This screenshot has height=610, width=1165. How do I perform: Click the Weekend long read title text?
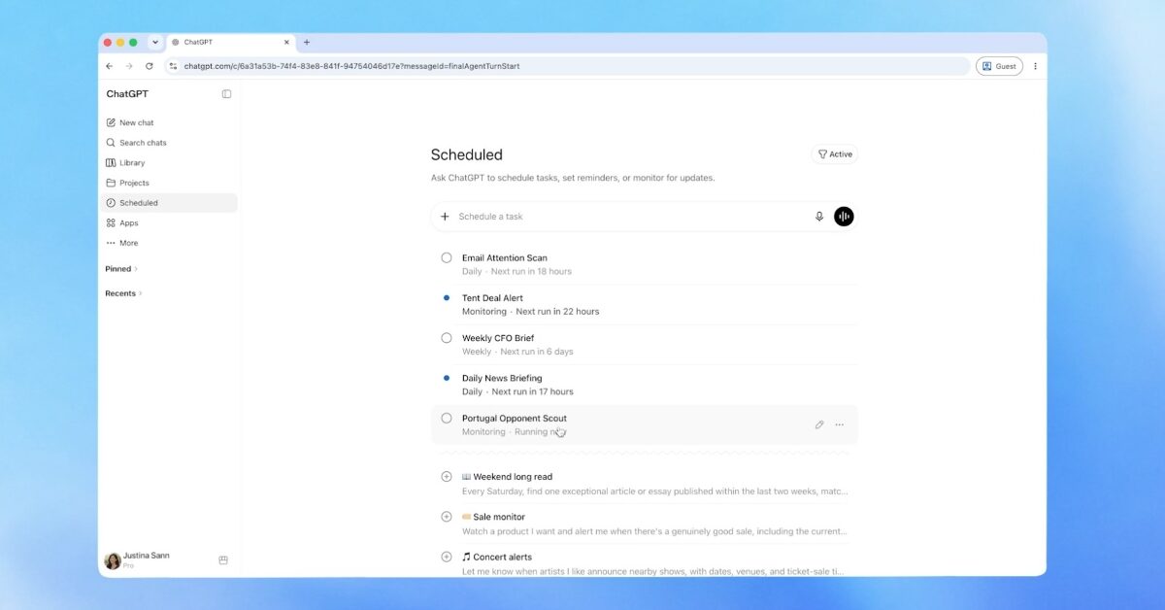point(513,477)
